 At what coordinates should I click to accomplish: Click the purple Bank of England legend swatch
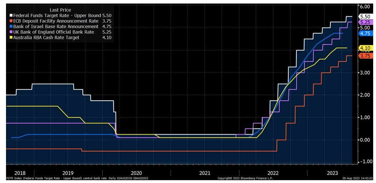click(11, 32)
